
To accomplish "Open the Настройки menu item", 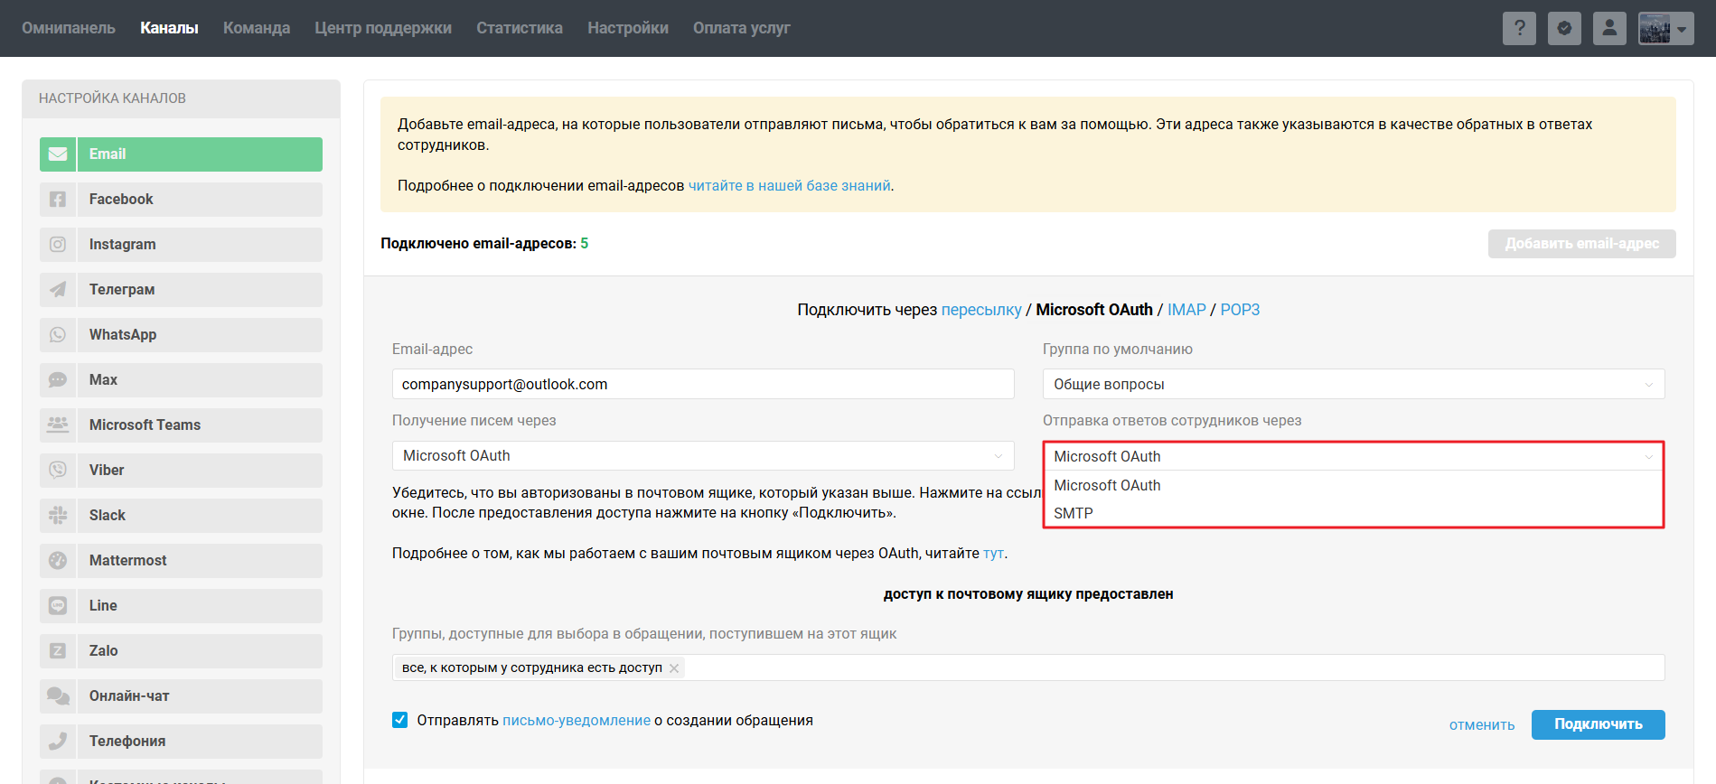I will tap(628, 28).
